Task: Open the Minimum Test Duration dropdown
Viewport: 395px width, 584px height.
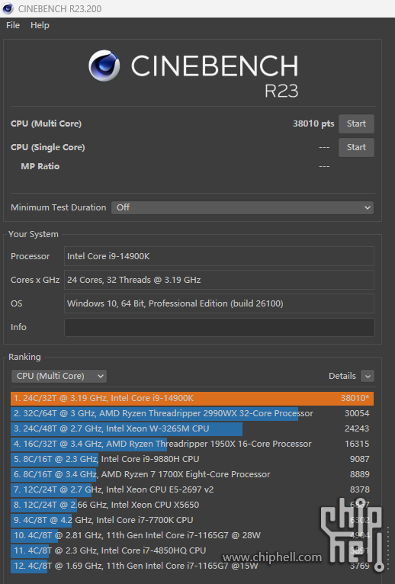Action: point(242,207)
